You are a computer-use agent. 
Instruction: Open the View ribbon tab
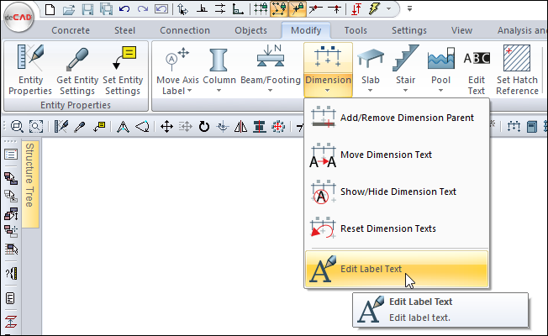[x=461, y=30]
